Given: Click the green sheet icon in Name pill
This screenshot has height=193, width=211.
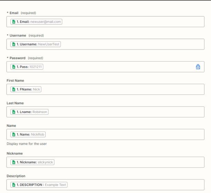Looking at the screenshot, I should [14, 134].
